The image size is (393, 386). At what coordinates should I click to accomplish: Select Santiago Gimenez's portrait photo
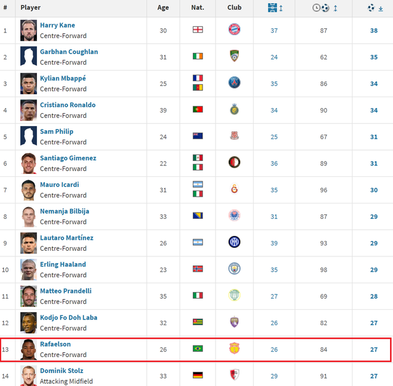pyautogui.click(x=29, y=163)
